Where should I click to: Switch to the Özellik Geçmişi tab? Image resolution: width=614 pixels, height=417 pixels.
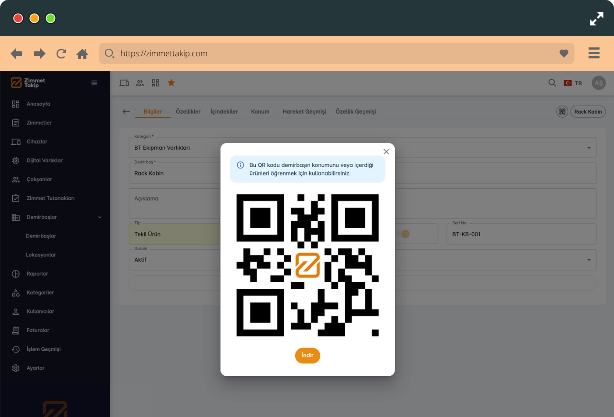(356, 111)
